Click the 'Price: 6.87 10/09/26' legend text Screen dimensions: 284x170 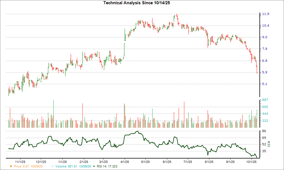(28, 166)
